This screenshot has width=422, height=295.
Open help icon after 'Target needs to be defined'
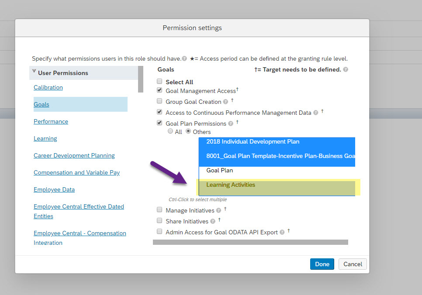point(346,69)
